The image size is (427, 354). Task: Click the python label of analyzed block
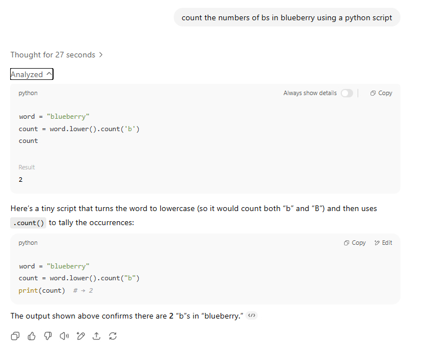[x=28, y=93]
